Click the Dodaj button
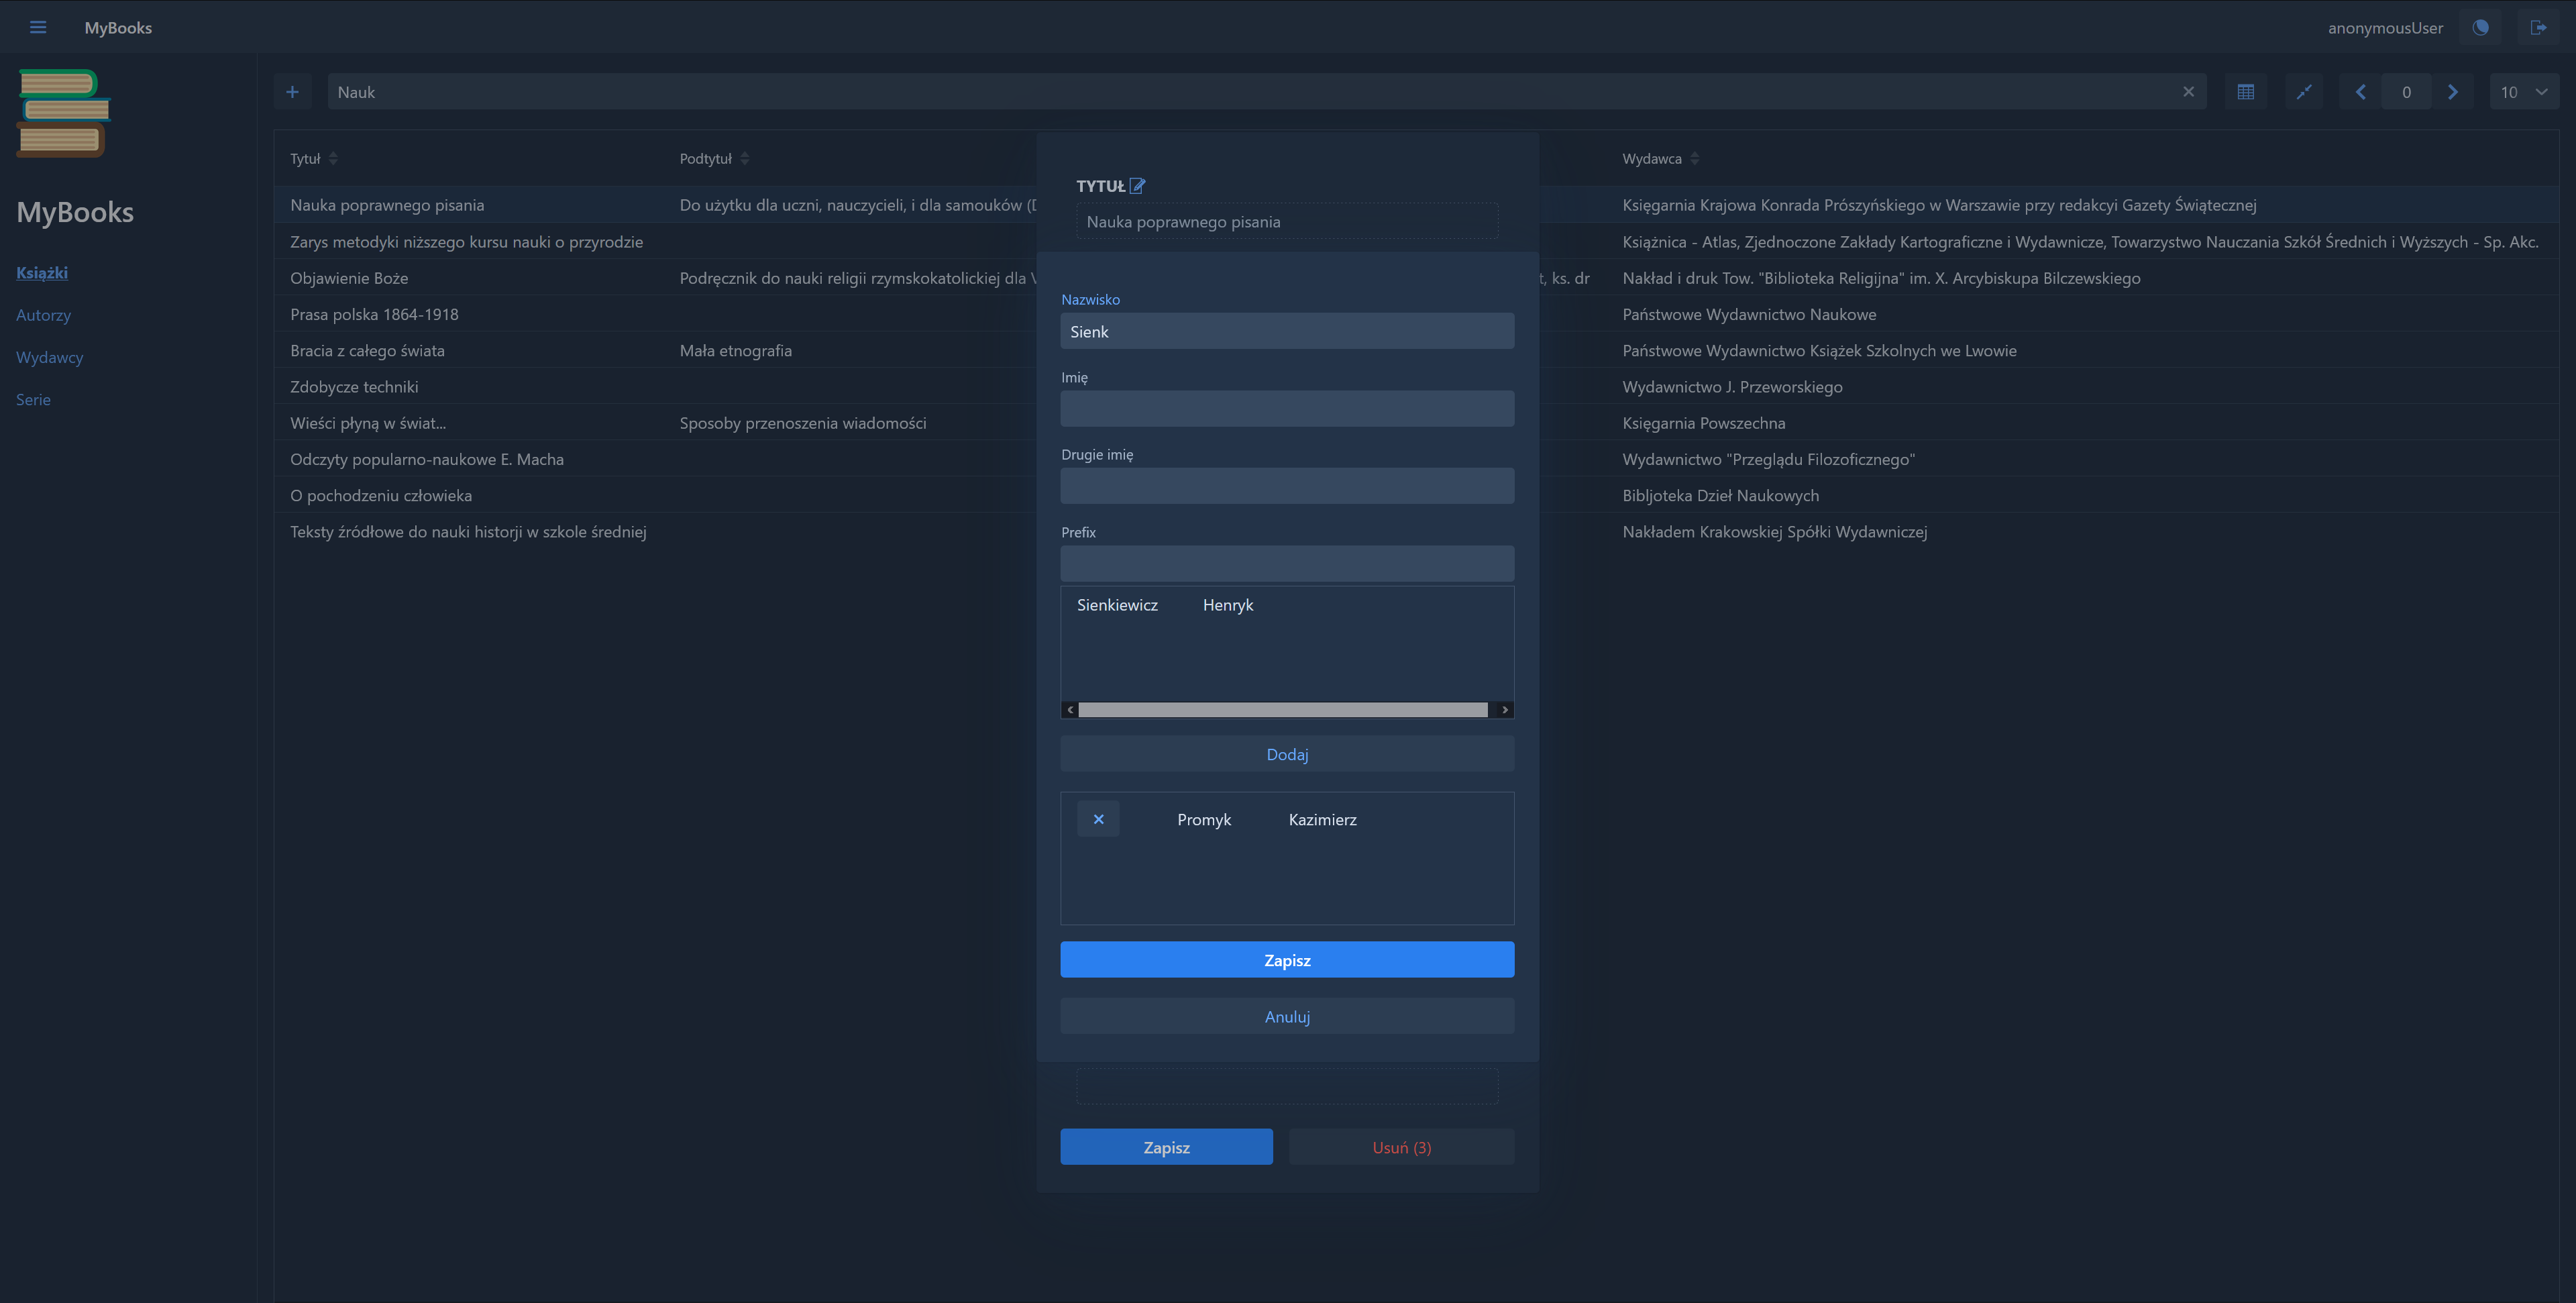This screenshot has width=2576, height=1303. (1286, 754)
